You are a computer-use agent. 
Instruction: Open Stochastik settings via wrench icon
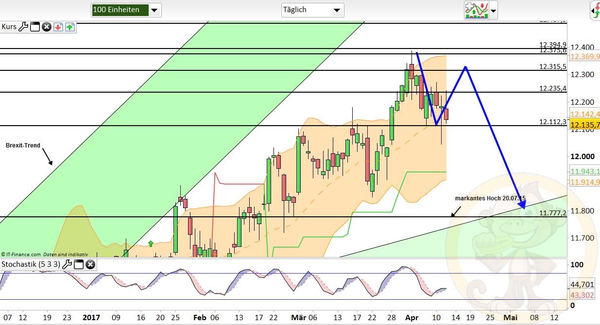[x=68, y=264]
